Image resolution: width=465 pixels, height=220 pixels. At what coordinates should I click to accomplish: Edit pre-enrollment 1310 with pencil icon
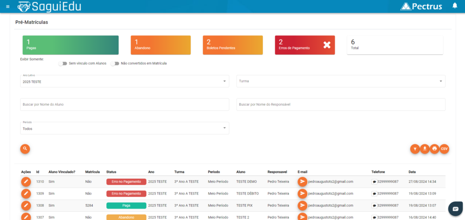(x=26, y=181)
